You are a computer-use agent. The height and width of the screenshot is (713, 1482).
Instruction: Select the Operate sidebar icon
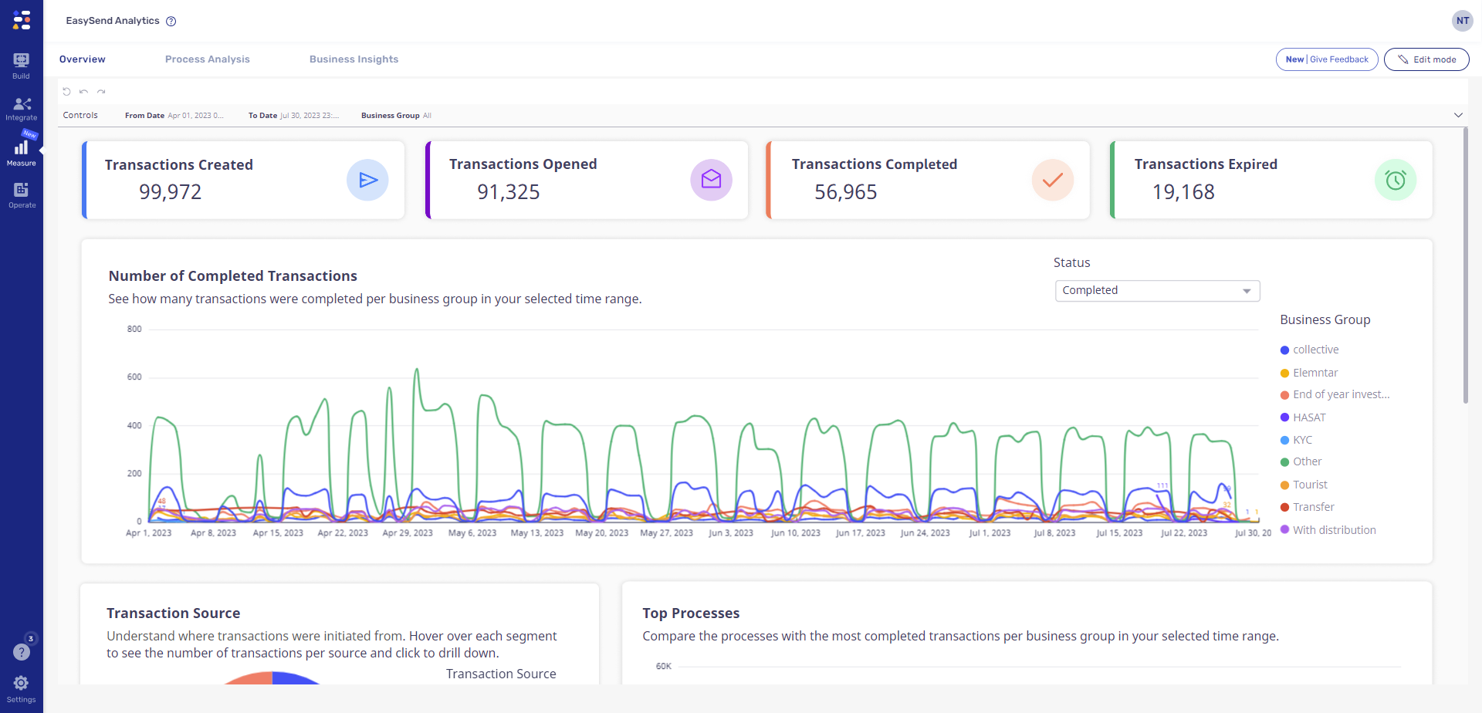pyautogui.click(x=21, y=193)
